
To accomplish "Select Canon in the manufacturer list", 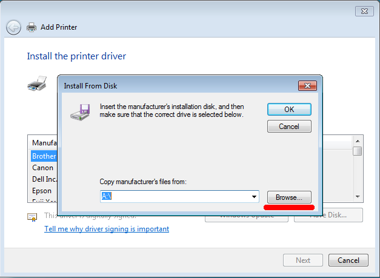I will point(43,168).
